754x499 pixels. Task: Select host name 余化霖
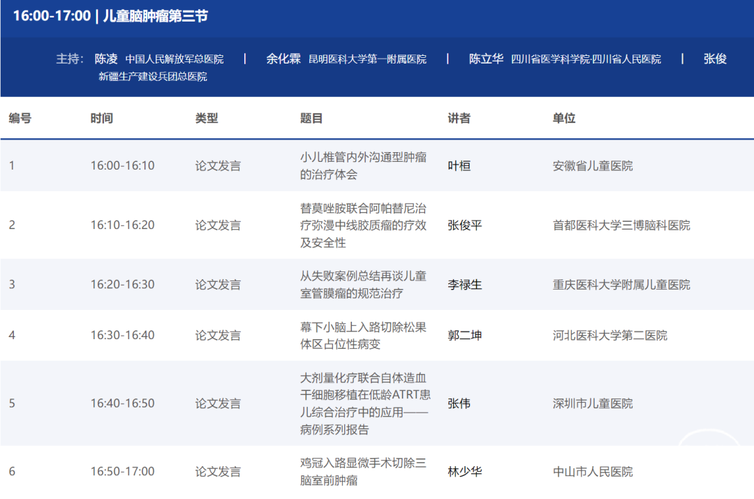(283, 59)
